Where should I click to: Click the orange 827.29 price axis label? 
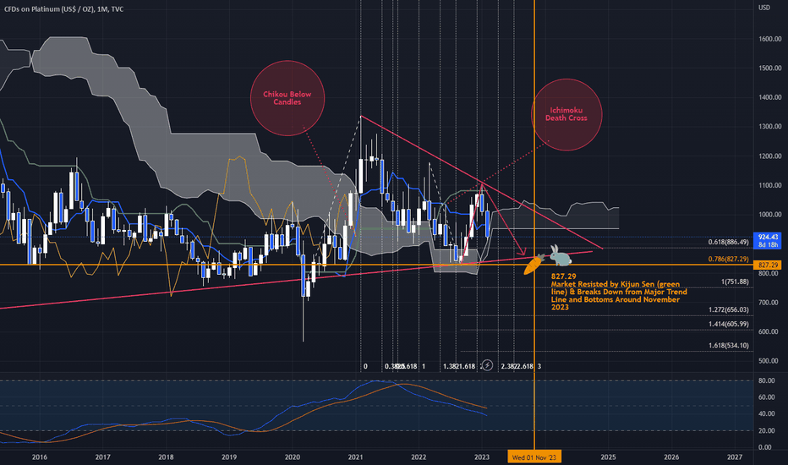click(768, 265)
